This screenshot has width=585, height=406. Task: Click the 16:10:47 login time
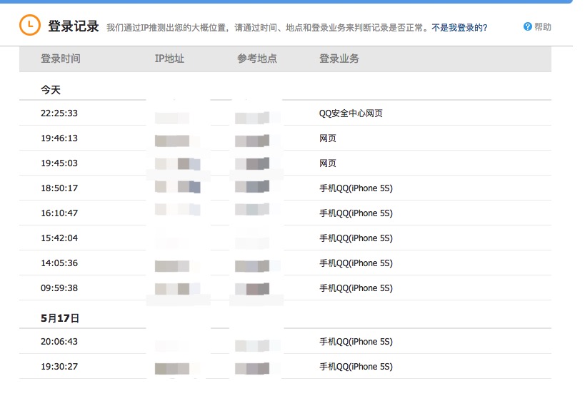click(x=59, y=213)
